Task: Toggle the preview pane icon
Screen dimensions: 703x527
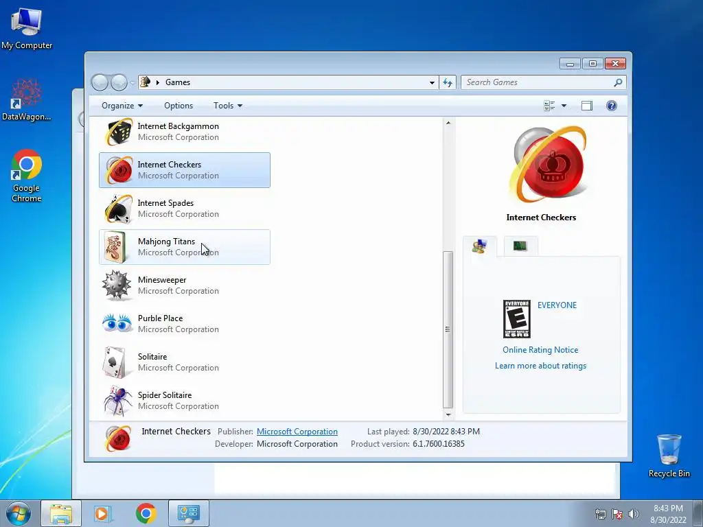Action: pyautogui.click(x=586, y=106)
